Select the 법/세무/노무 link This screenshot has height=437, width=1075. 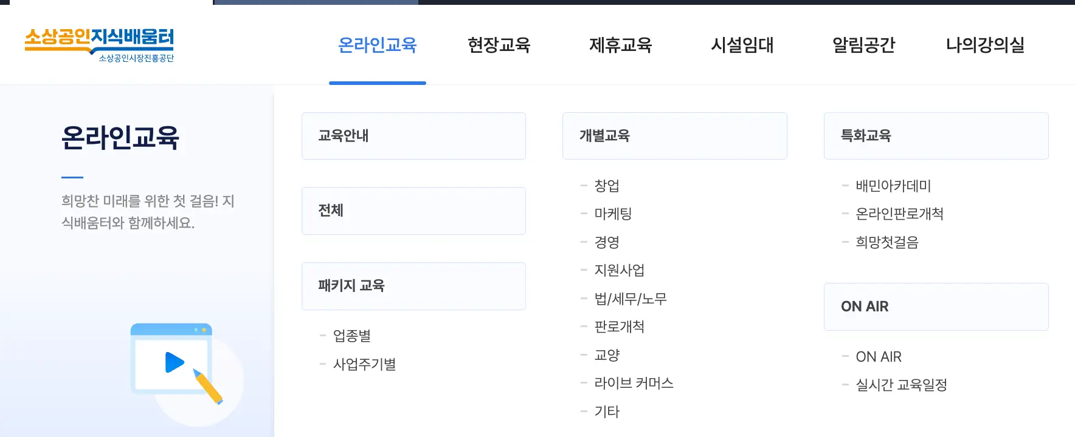631,298
